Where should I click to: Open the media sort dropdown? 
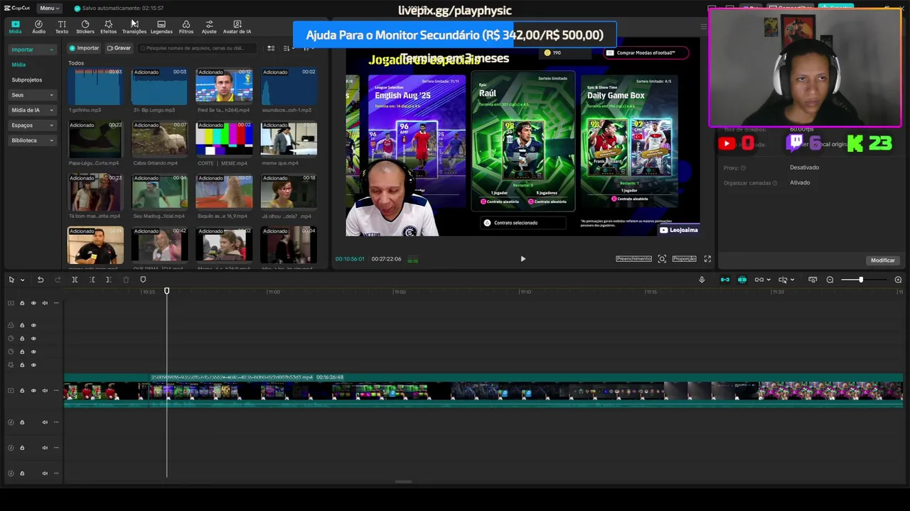pyautogui.click(x=289, y=48)
